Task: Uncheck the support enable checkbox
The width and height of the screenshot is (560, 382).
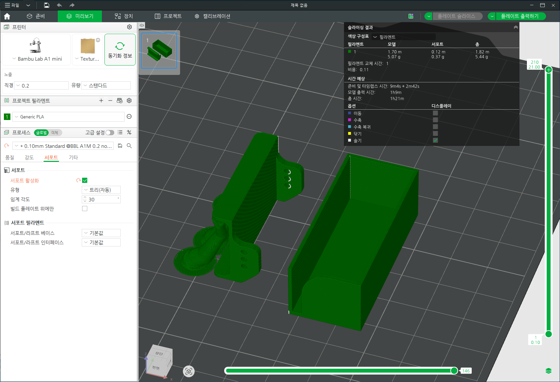Action: tap(85, 180)
